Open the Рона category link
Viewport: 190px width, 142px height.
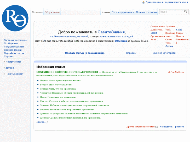tap(153, 40)
